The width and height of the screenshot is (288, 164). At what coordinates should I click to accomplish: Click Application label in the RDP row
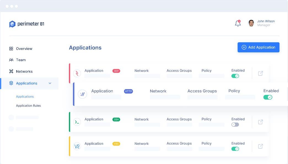(94, 71)
